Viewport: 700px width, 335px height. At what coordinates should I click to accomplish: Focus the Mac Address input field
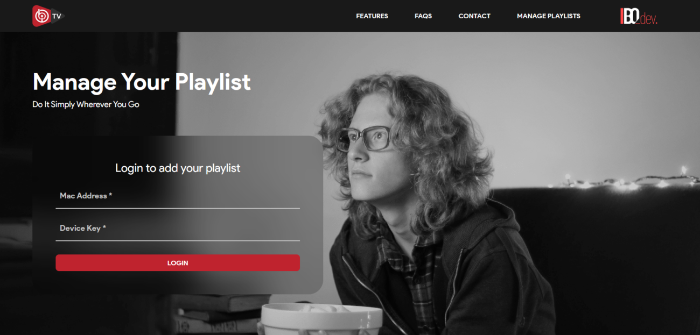coord(178,196)
